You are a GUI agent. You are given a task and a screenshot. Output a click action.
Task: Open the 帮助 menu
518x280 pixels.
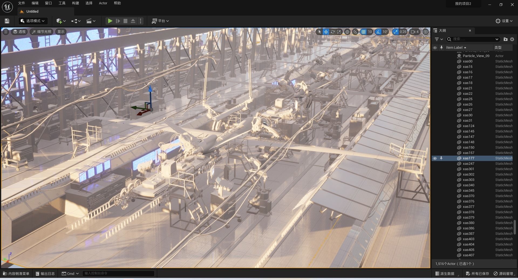click(x=117, y=3)
